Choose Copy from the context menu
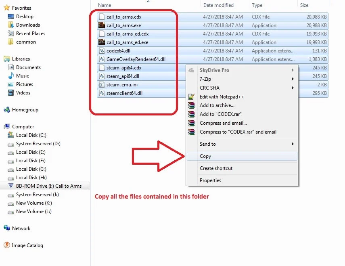345x266 pixels. 205,156
